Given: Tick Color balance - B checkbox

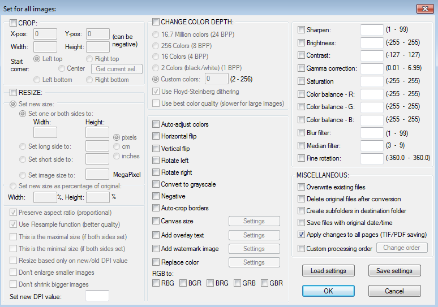Looking at the screenshot, I should [x=301, y=120].
